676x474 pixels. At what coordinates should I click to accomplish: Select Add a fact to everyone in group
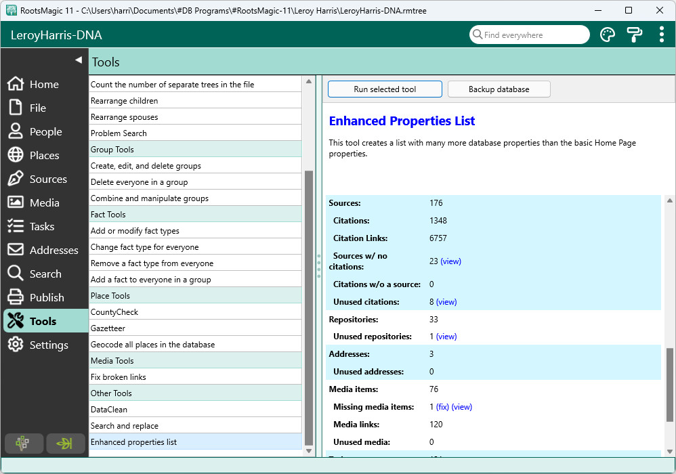[195, 280]
